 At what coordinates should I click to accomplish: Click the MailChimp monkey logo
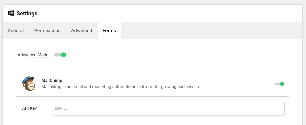[28, 84]
